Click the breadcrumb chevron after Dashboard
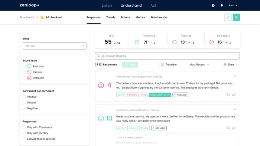The width and height of the screenshot is (260, 146). tap(37, 17)
